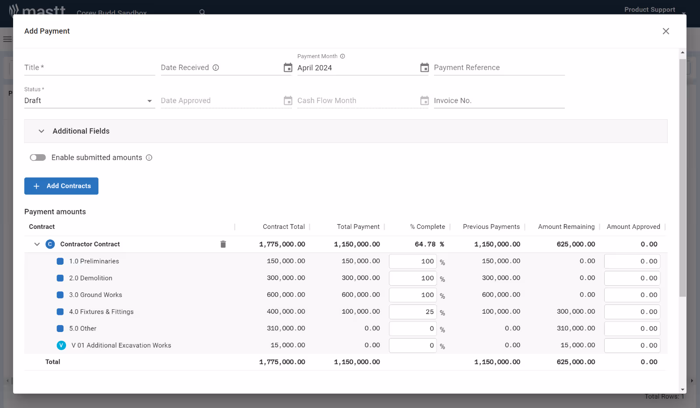Open the Status dropdown showing Draft
700x408 pixels.
tap(90, 101)
